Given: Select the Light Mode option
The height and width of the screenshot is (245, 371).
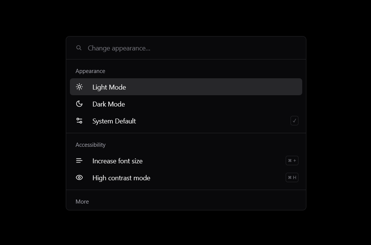Looking at the screenshot, I should click(186, 87).
